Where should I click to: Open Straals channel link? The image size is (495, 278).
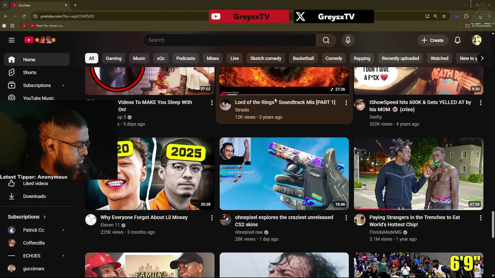click(x=242, y=110)
